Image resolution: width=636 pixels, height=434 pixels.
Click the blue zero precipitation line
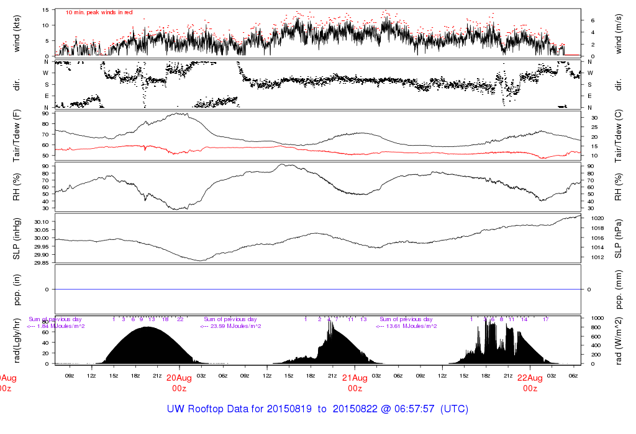point(318,290)
